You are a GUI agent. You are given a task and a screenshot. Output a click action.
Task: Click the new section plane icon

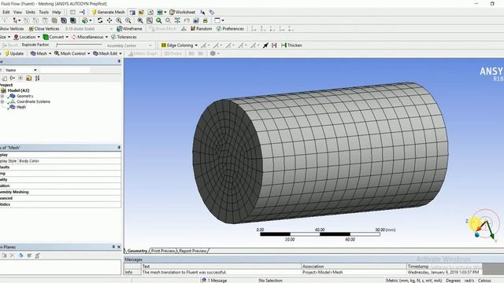pos(4,255)
